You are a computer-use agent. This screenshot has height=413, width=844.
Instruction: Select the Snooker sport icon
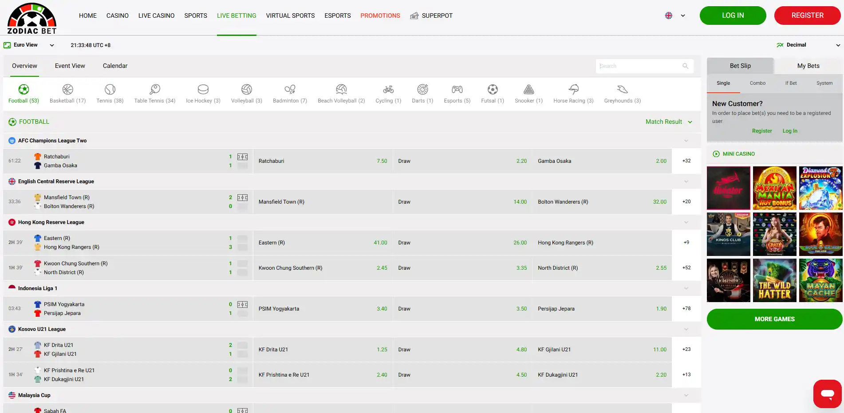[528, 90]
